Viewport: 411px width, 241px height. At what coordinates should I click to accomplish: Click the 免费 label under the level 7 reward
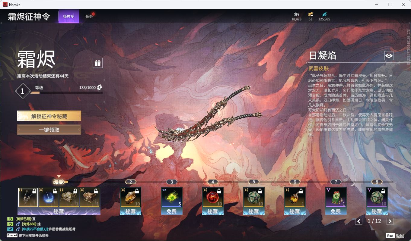tap(336, 211)
